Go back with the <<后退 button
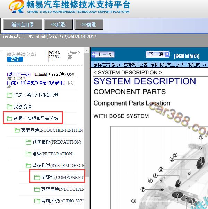 58,25
